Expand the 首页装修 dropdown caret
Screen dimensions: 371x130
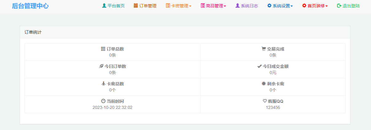pyautogui.click(x=327, y=6)
